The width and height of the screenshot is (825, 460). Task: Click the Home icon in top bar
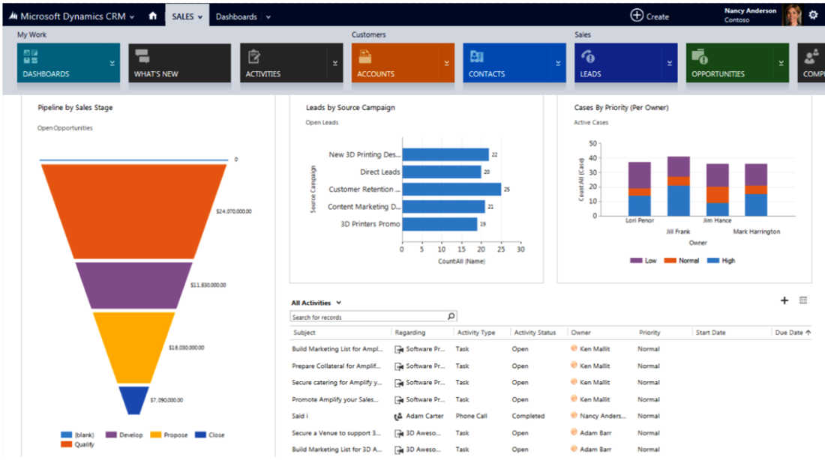pyautogui.click(x=153, y=16)
